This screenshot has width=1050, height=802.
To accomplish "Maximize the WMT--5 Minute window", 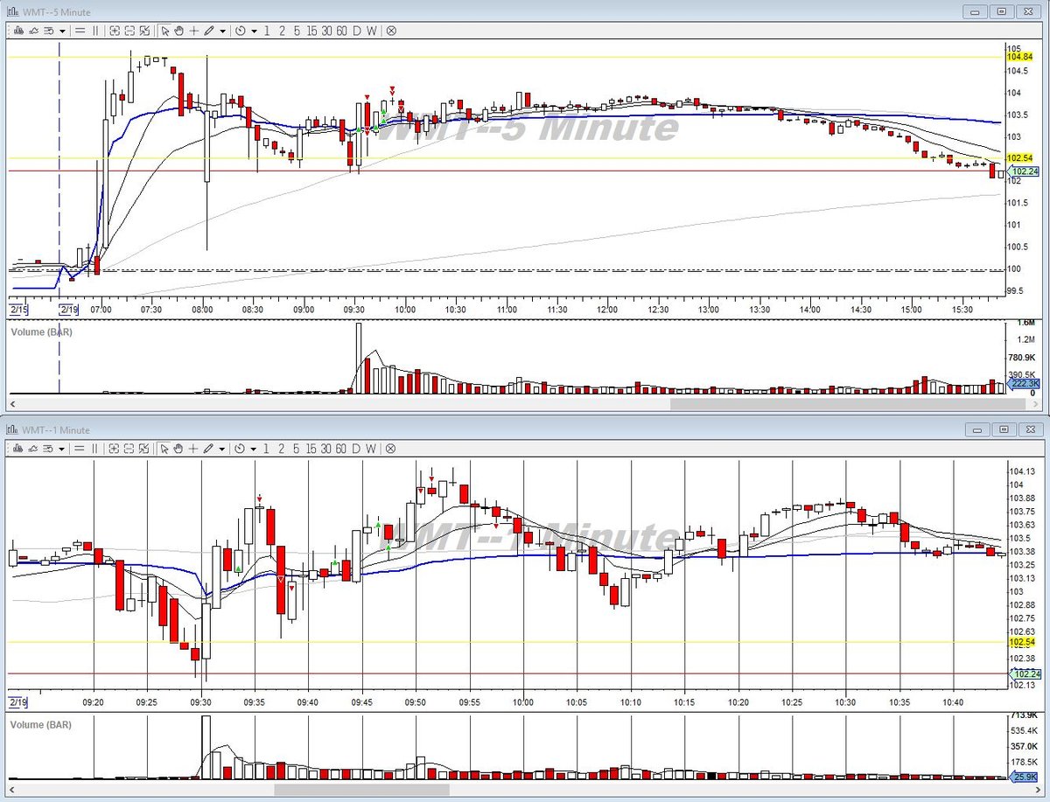I will point(1003,11).
